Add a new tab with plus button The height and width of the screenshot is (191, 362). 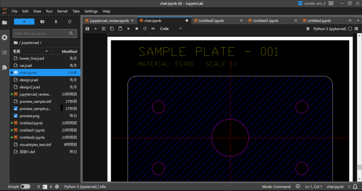point(358,21)
